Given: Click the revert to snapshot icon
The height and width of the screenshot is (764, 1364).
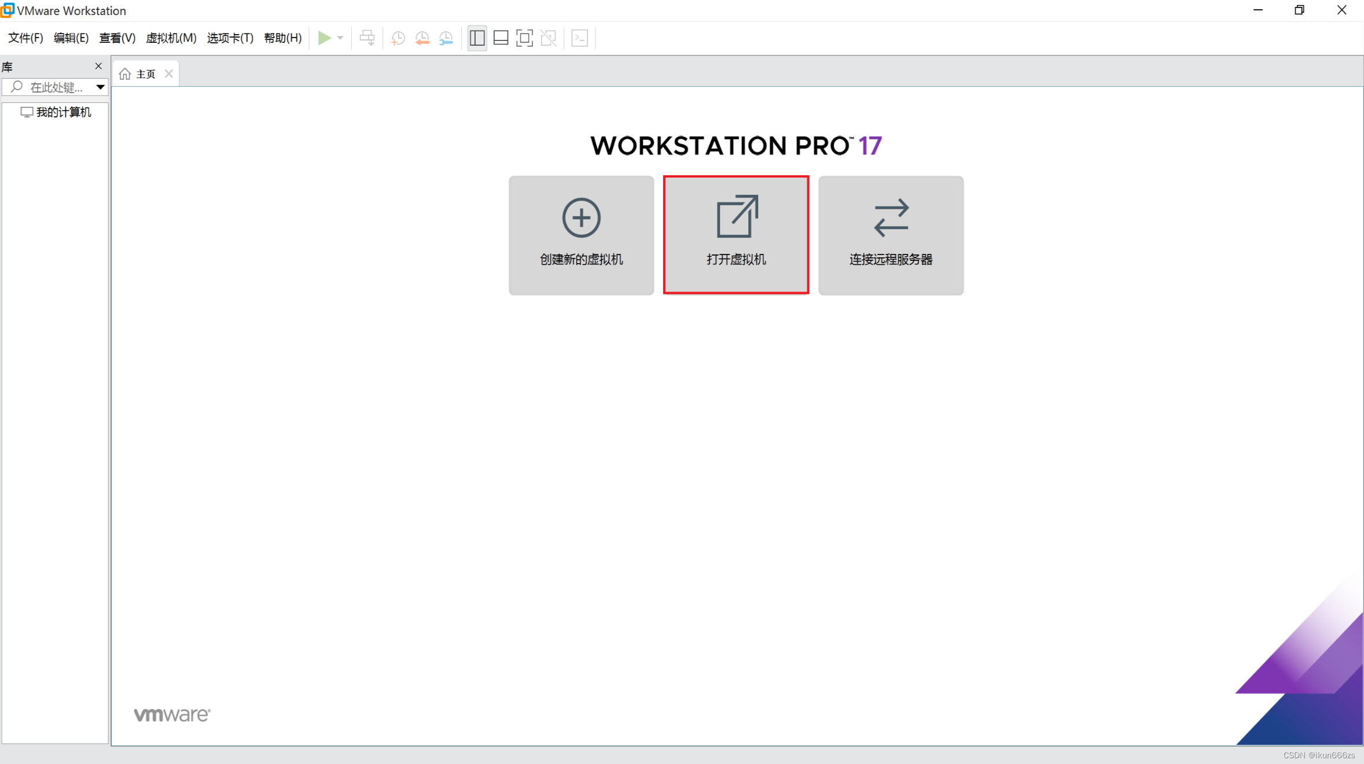Looking at the screenshot, I should point(422,38).
